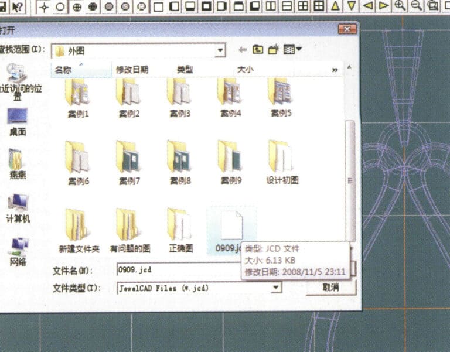This screenshot has height=352, width=450.
Task: Click the yellow down triangle icon
Action: [352, 6]
